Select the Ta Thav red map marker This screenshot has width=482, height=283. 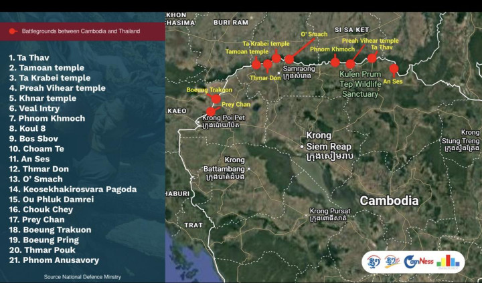point(372,58)
